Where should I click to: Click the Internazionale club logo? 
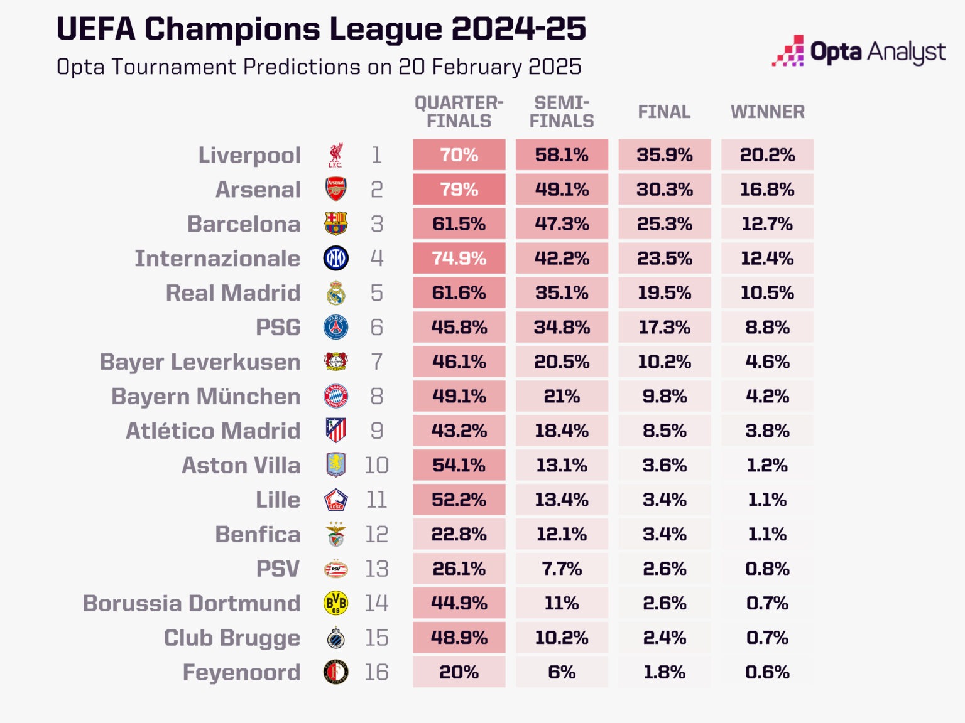(335, 258)
